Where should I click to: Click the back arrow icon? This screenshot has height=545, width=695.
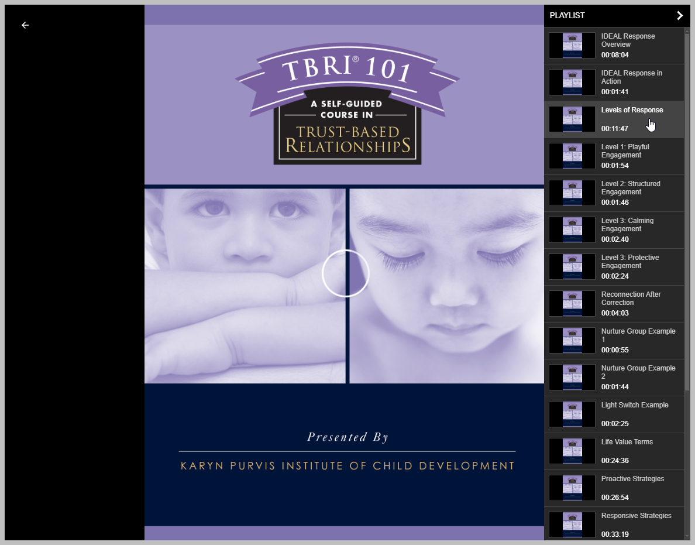click(x=25, y=25)
